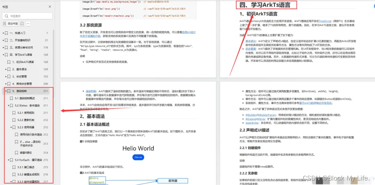Click bookmark icon of 4、其他状态管理
The height and width of the screenshot is (185, 375).
9,84
